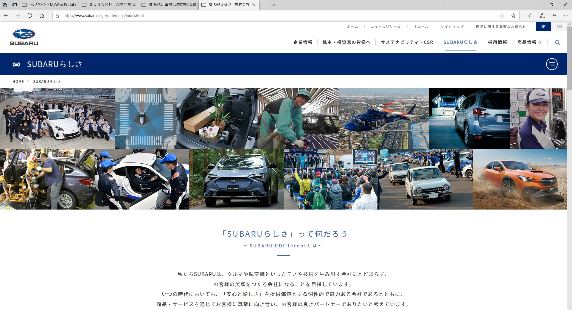Open the favorites hub icon
Image resolution: width=572 pixels, height=310 pixels.
530,15
